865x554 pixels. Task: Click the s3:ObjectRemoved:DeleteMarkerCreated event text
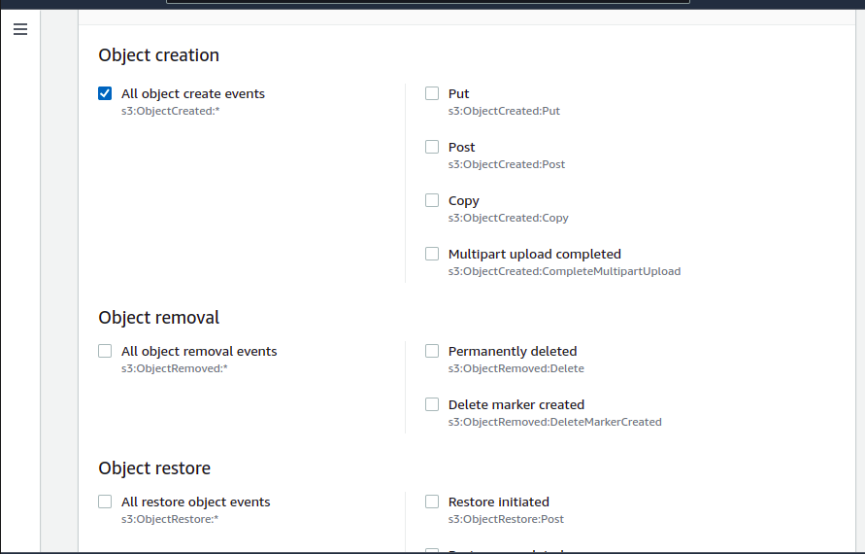pyautogui.click(x=554, y=422)
